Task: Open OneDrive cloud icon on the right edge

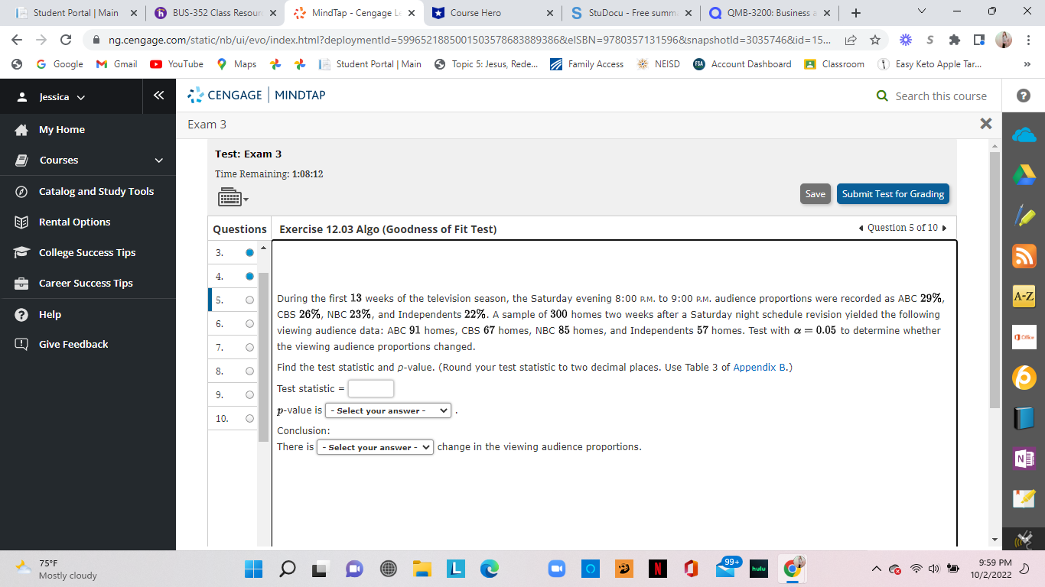Action: click(x=1024, y=134)
